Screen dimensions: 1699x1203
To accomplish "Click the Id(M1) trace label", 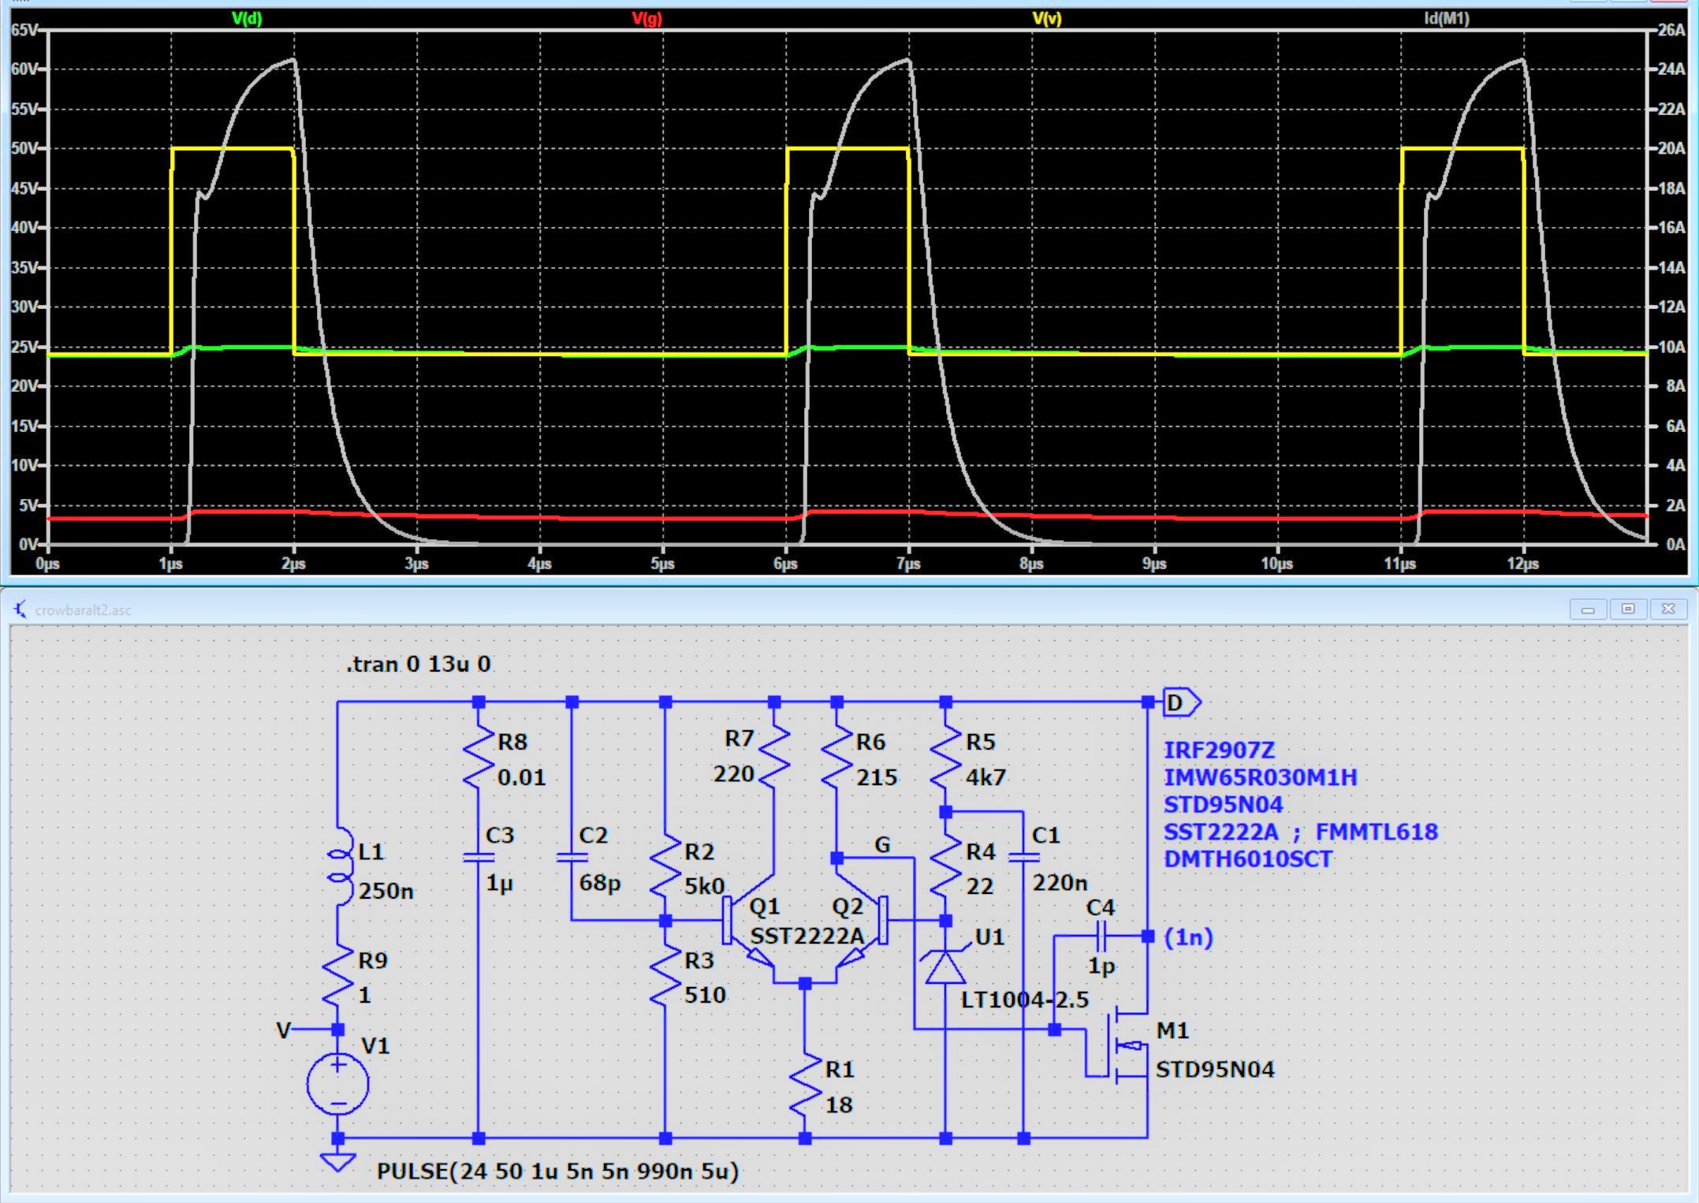I will pos(1446,18).
